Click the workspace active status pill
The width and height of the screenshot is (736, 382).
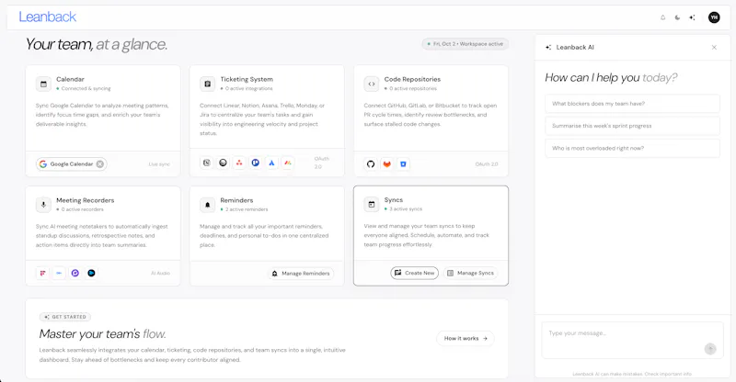pos(466,44)
